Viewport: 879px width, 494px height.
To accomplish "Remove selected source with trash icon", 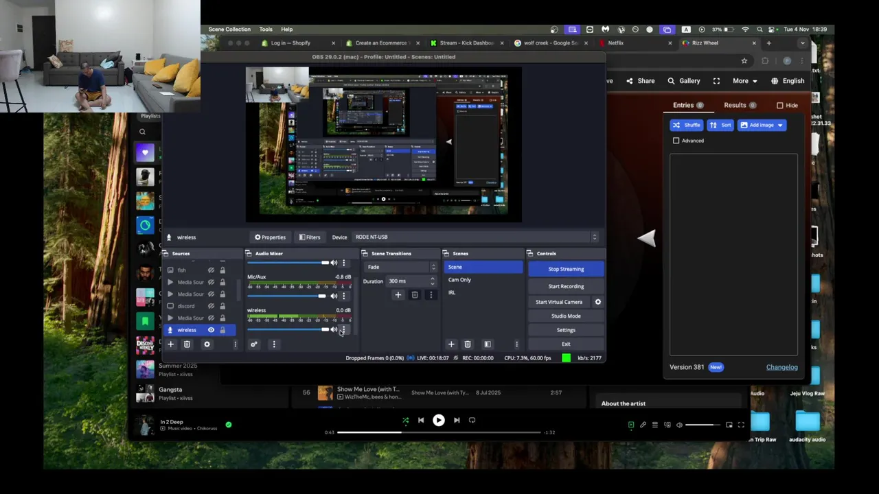I will (x=187, y=344).
